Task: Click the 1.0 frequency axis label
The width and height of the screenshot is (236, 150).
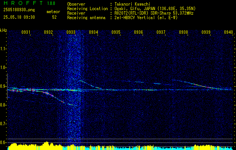Action: point(3,67)
